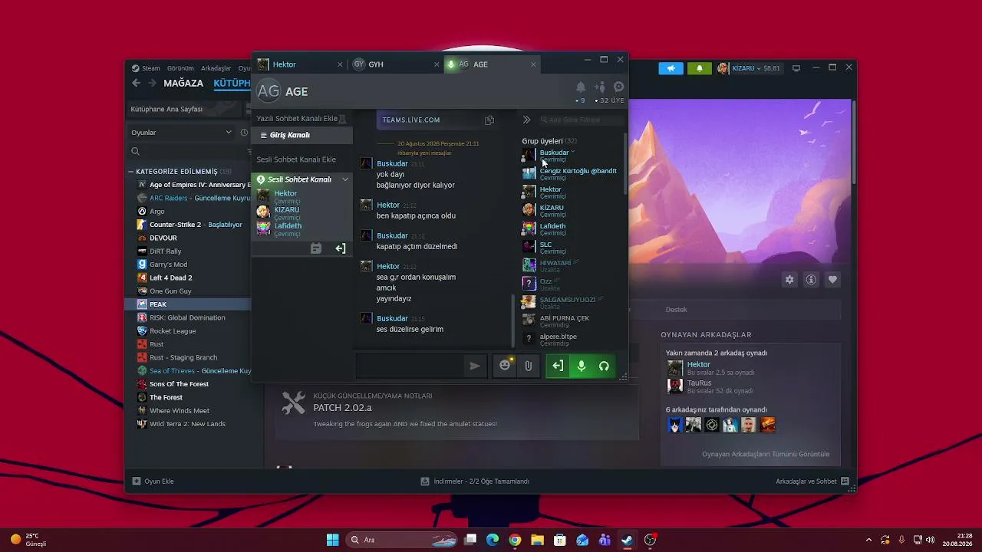Click the send message arrow button
The image size is (982, 552).
pos(475,366)
